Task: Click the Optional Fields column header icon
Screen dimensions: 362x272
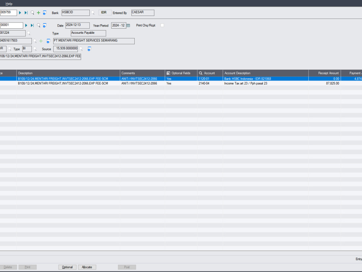Action: click(x=168, y=73)
